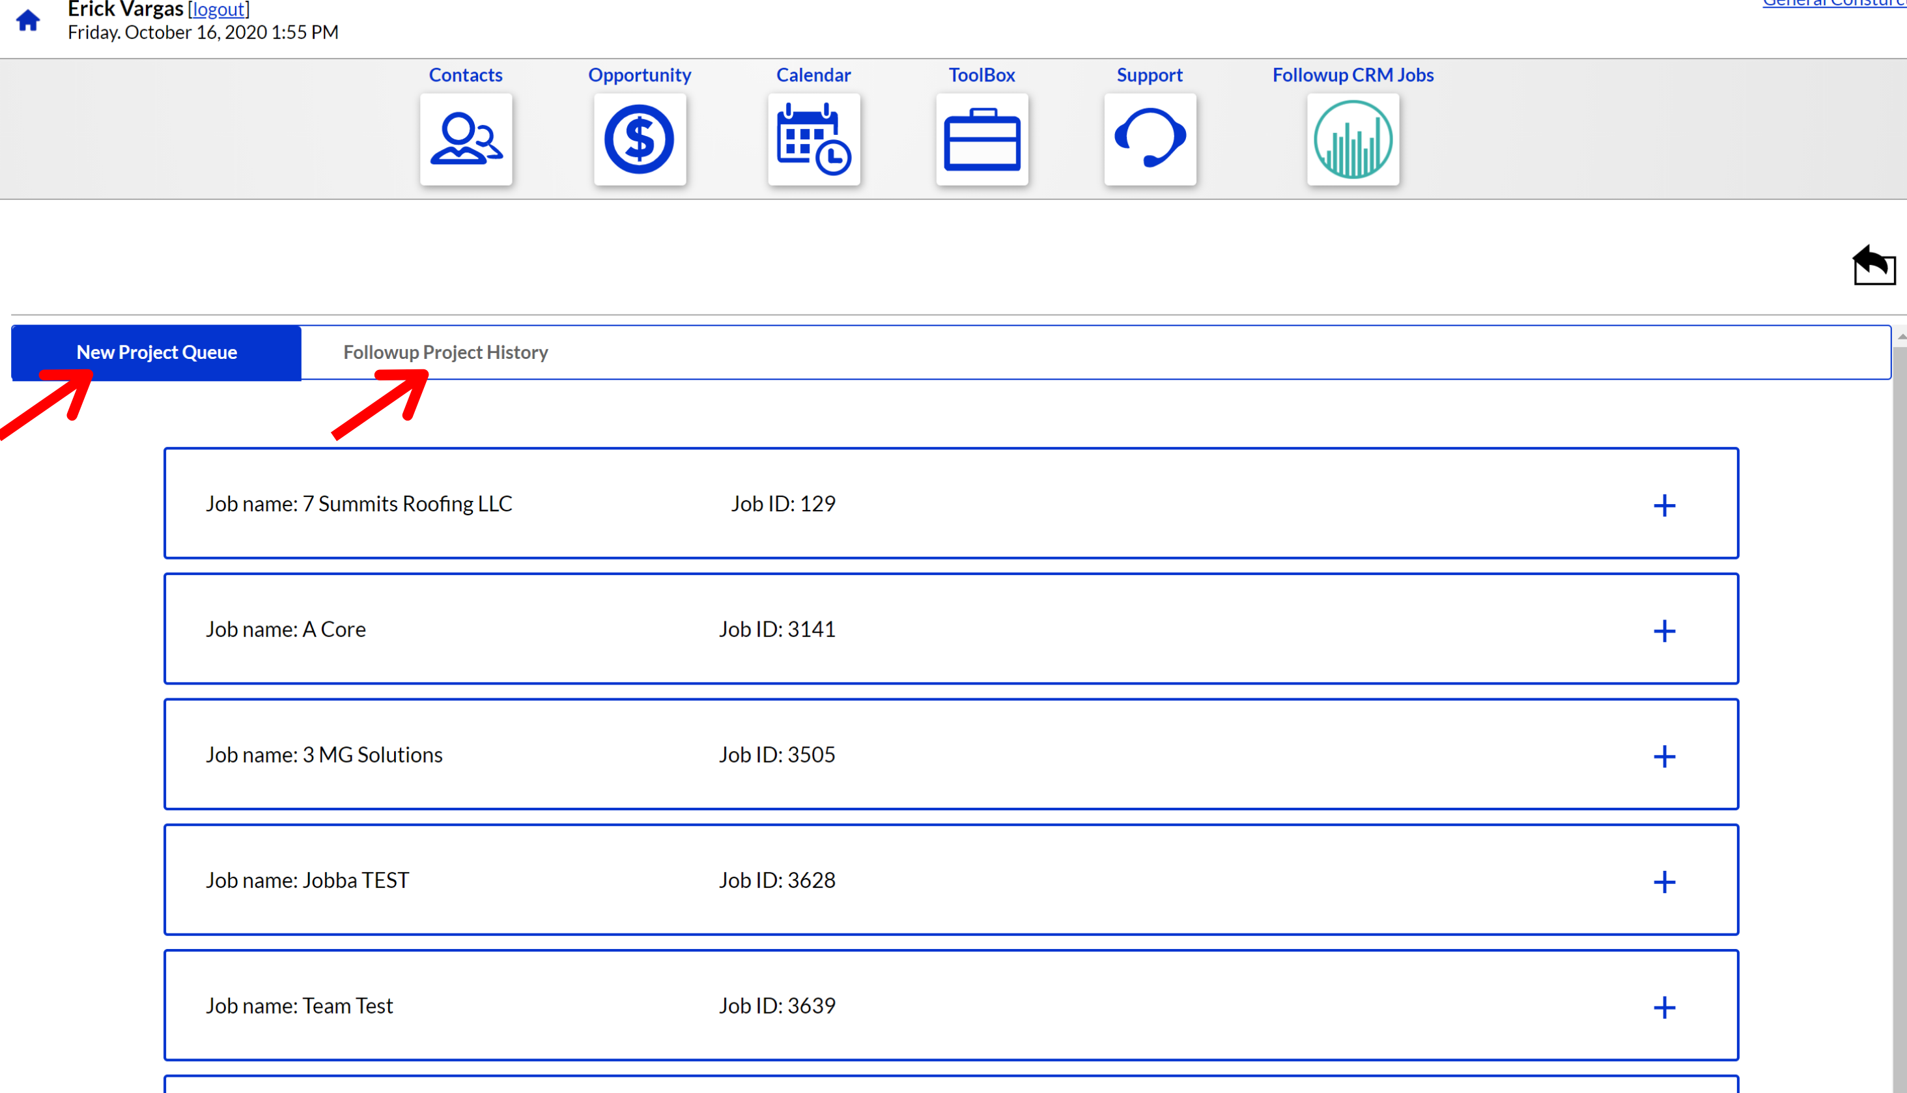Open the Followup CRM Jobs chart icon

tap(1352, 139)
